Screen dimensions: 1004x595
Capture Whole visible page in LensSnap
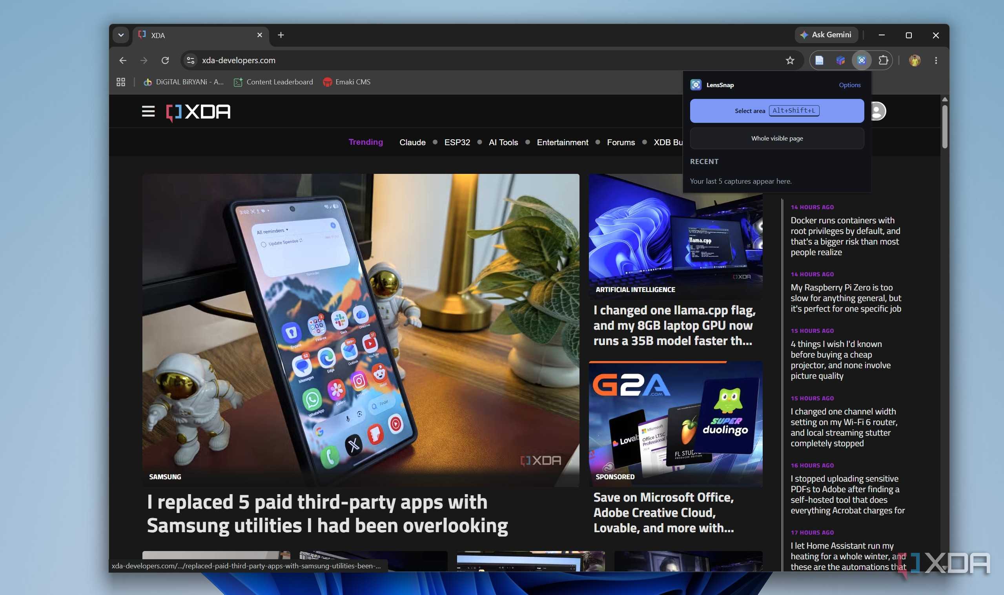tap(777, 138)
